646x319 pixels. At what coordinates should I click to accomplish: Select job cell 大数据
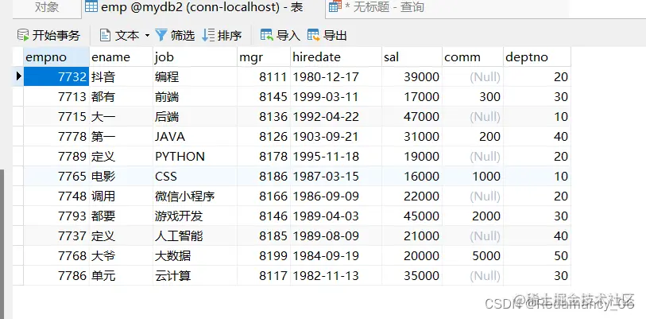coord(195,256)
